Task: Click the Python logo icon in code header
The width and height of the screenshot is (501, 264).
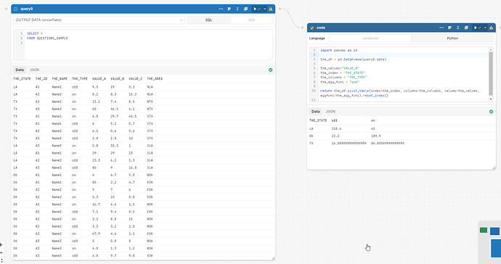Action: pyautogui.click(x=311, y=28)
